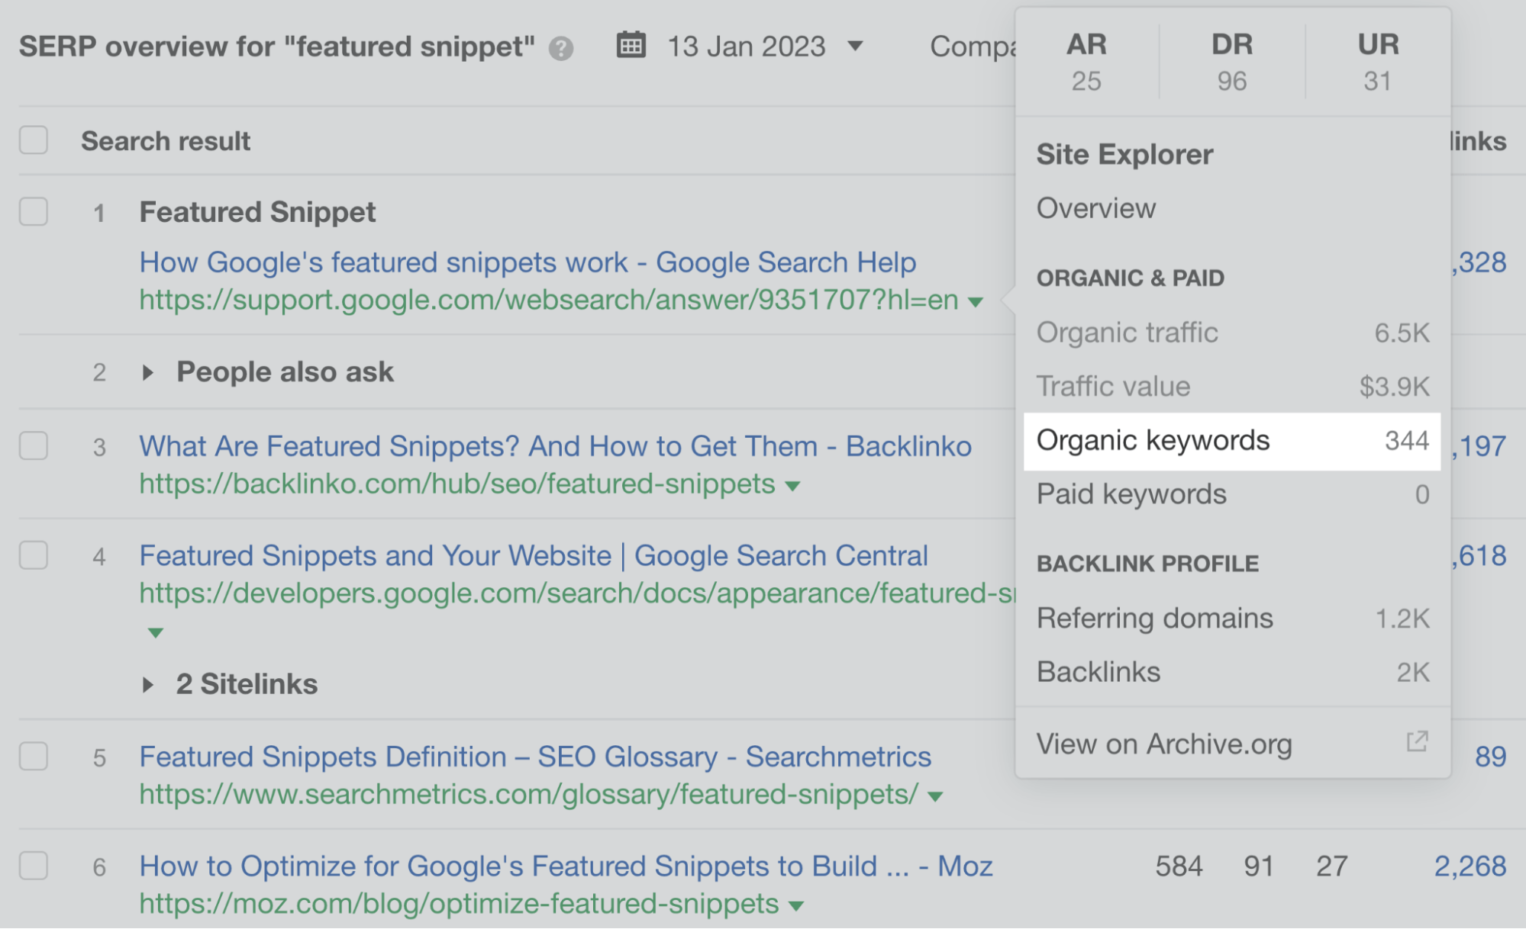Select Overview in the Site Explorer menu
Image resolution: width=1526 pixels, height=929 pixels.
coord(1095,207)
